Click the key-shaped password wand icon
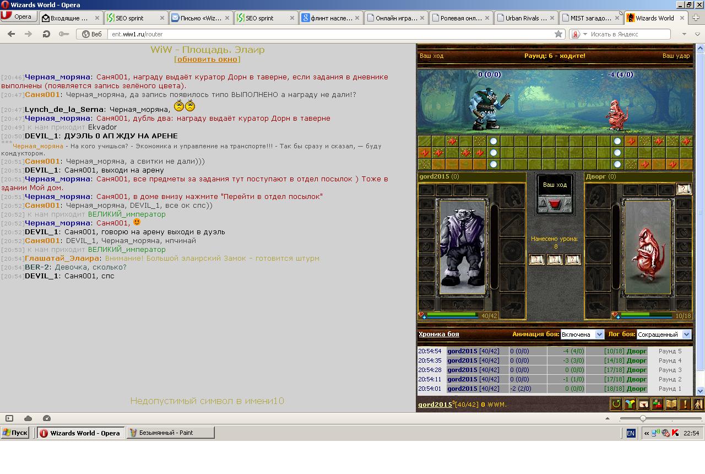Screen dimensions: 705x474 [x=64, y=34]
